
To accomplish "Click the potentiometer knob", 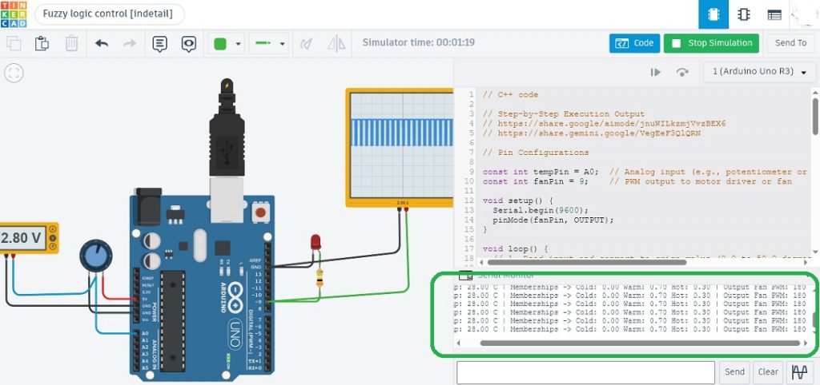I will [x=96, y=256].
